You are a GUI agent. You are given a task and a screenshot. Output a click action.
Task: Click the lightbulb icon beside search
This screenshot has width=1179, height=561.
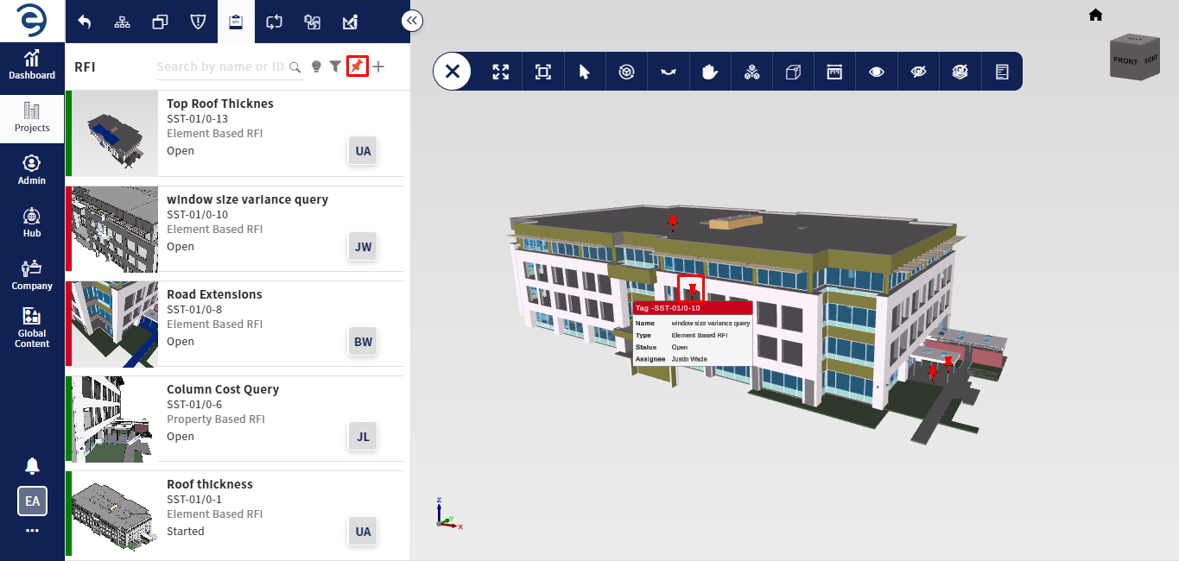(316, 66)
